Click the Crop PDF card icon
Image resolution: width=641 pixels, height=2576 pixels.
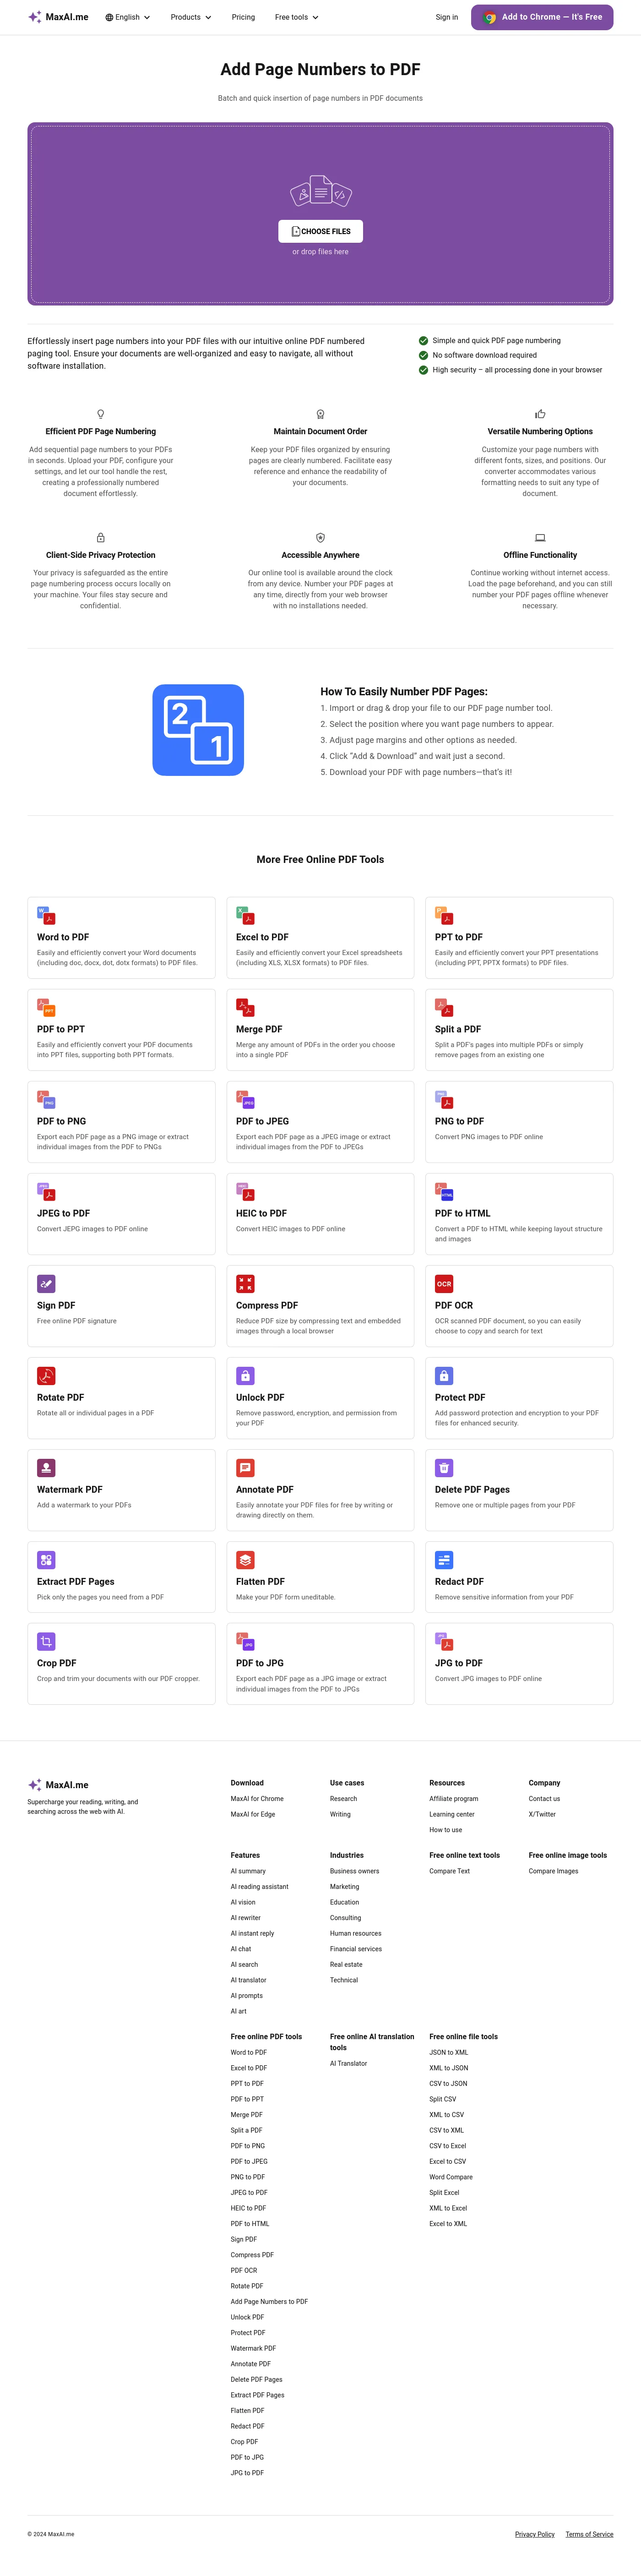pyautogui.click(x=46, y=1641)
